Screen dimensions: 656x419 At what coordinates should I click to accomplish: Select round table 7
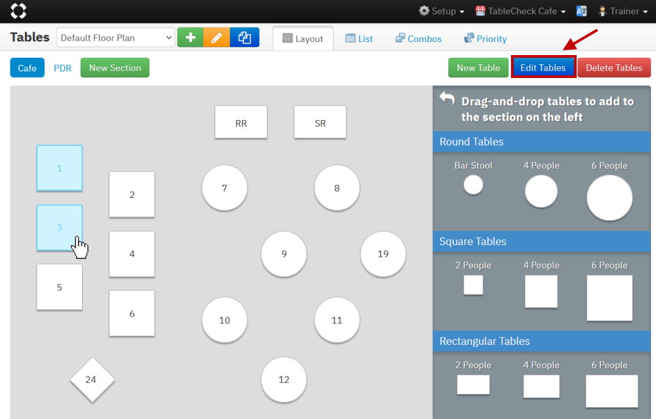224,188
